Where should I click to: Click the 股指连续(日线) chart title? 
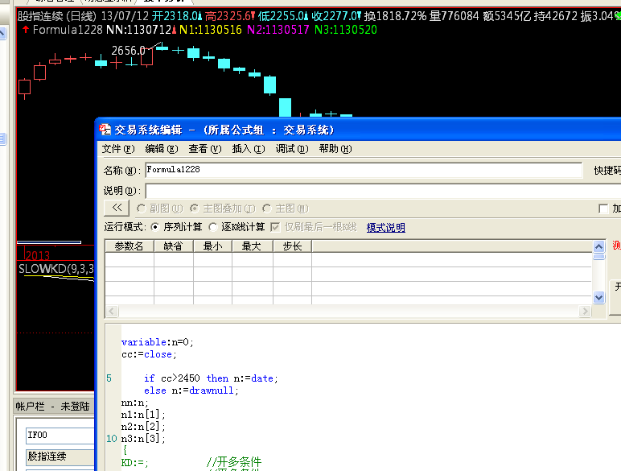coord(57,16)
